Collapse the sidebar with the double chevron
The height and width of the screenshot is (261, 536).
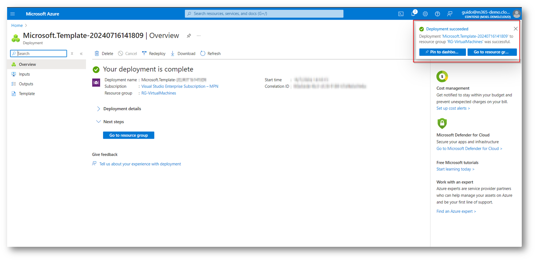81,53
